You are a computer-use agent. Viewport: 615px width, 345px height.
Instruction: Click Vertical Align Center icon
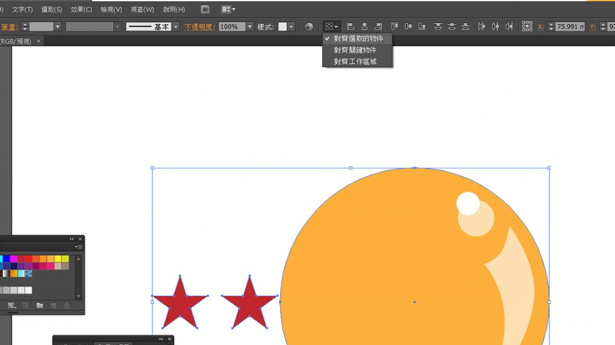(x=408, y=26)
